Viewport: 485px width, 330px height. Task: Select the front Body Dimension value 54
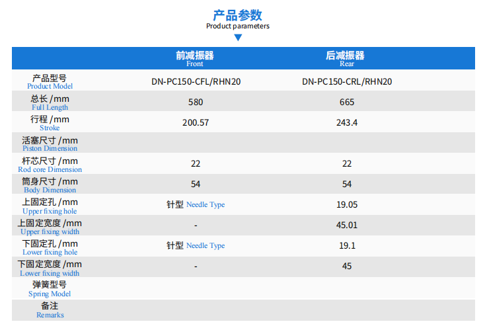196,185
